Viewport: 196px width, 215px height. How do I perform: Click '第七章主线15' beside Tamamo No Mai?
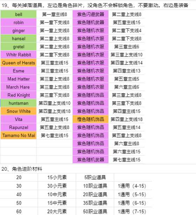tap(55, 136)
